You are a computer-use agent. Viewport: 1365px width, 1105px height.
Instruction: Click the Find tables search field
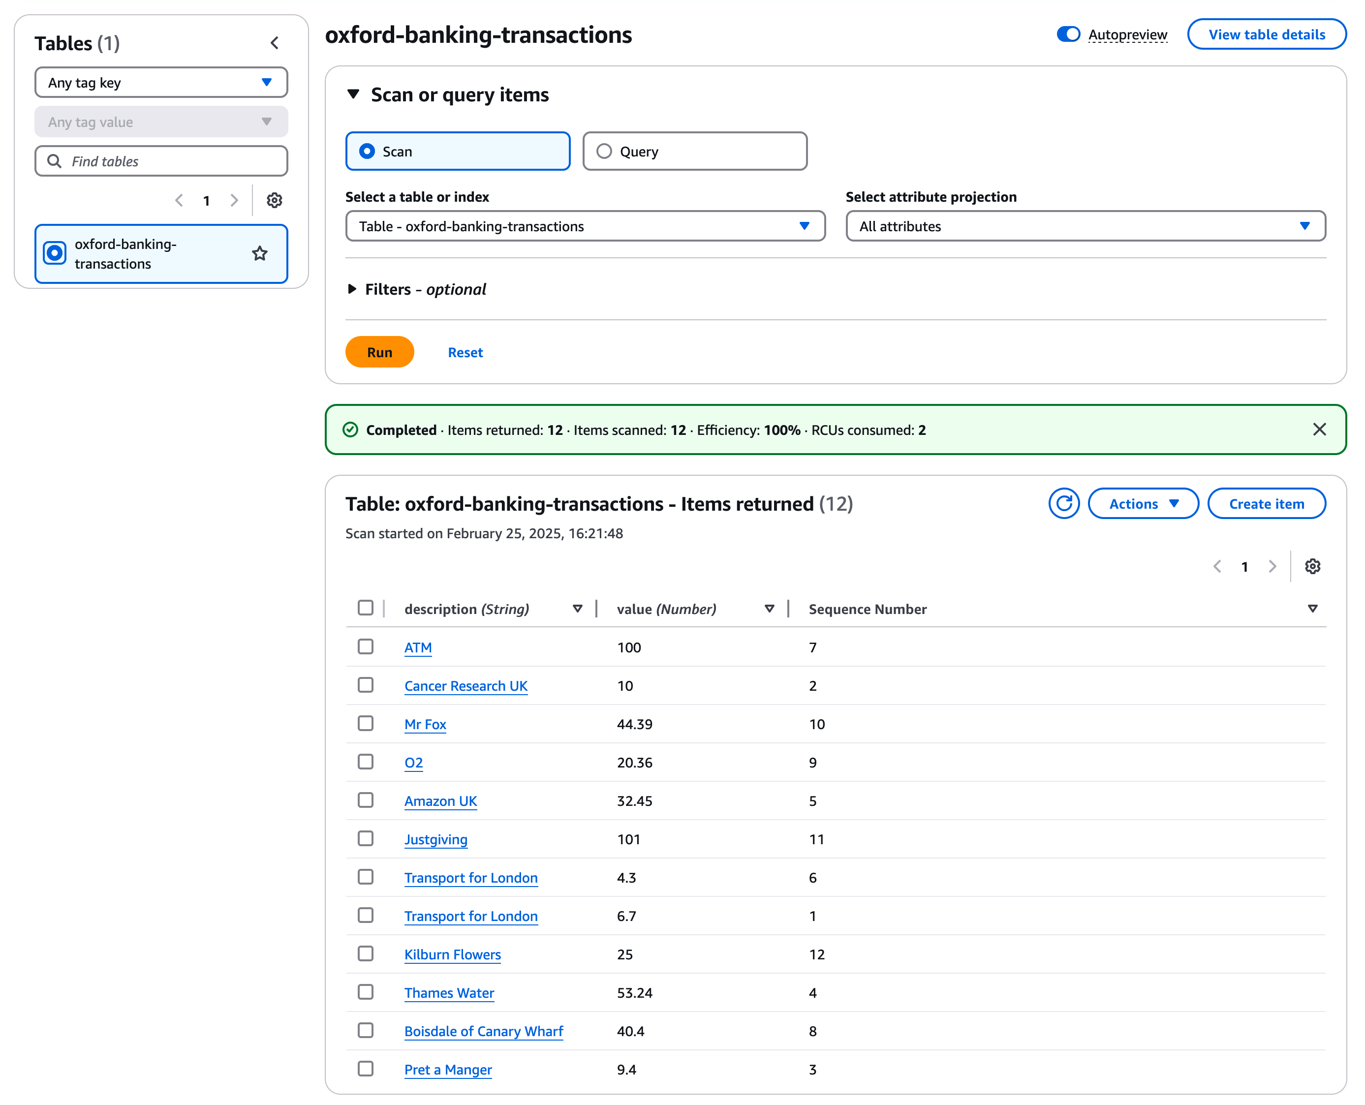(160, 161)
